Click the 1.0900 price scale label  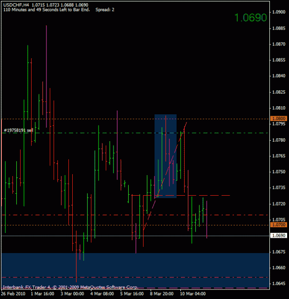coord(278,12)
